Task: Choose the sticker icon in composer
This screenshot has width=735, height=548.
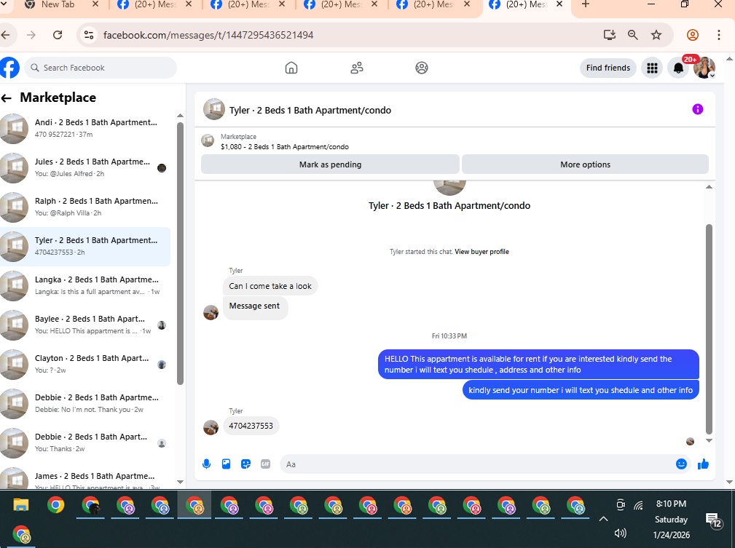Action: click(245, 464)
